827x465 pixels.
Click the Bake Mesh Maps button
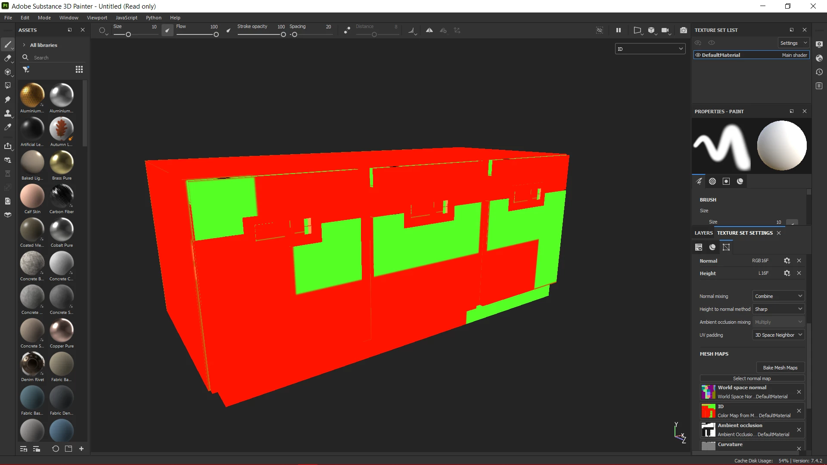(780, 368)
